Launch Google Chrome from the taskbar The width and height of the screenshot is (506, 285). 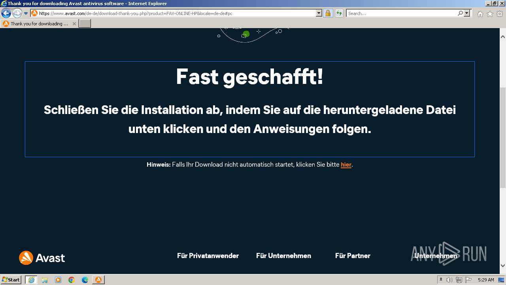click(72, 280)
